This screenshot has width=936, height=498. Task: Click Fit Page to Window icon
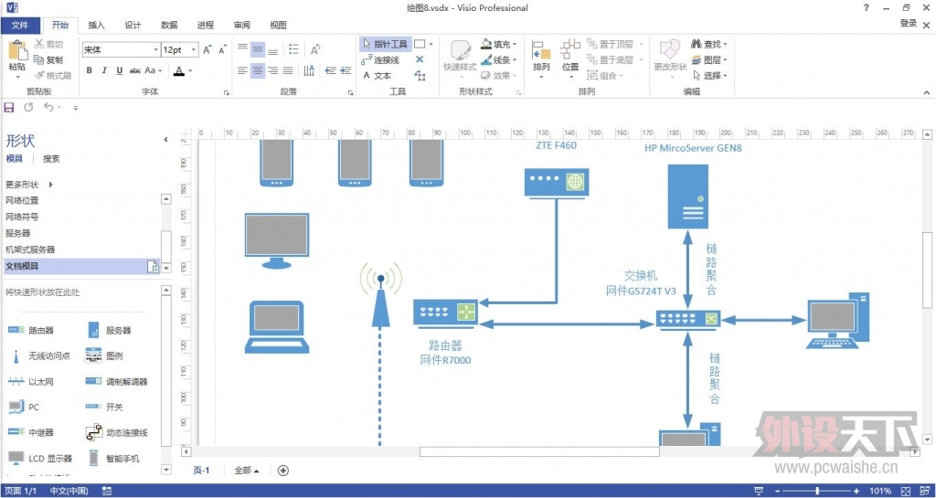coord(906,491)
